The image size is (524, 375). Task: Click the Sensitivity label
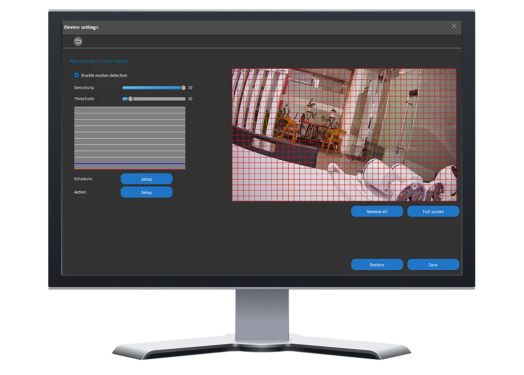click(84, 87)
